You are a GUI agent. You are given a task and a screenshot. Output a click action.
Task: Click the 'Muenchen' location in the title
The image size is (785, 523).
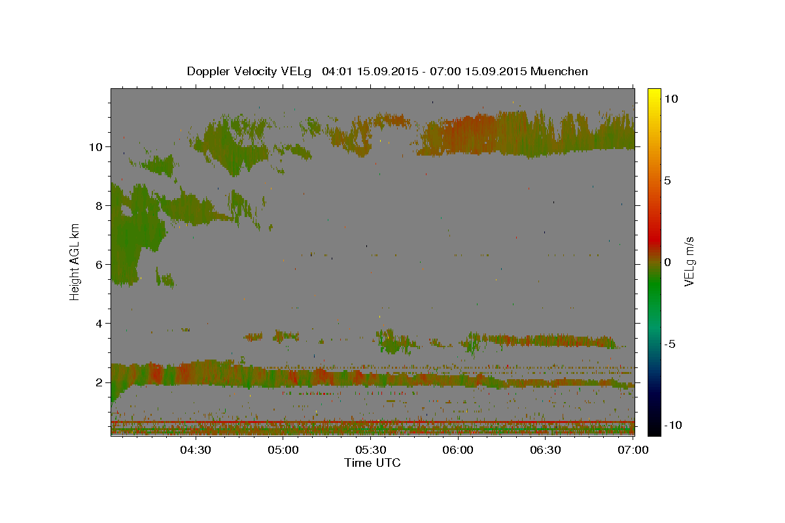(559, 71)
